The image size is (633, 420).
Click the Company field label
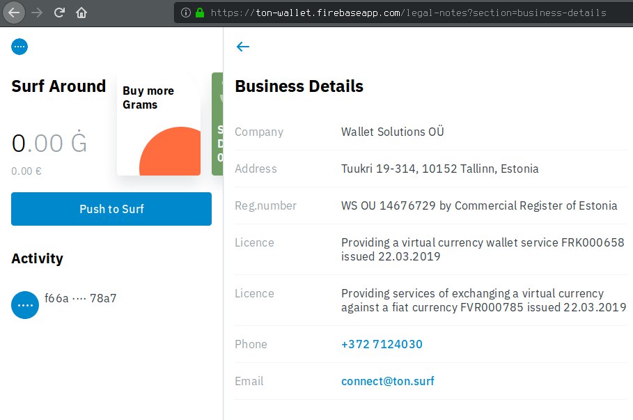[x=259, y=132]
